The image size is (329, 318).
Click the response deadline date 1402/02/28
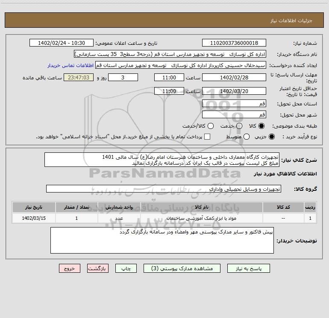point(234,77)
